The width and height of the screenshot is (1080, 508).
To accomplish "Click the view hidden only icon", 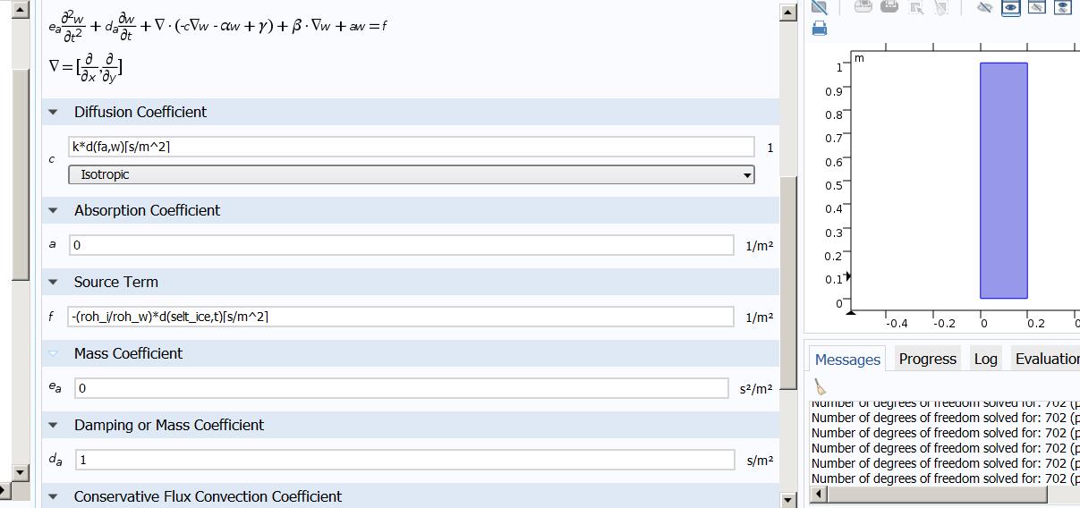I will coord(1036,7).
